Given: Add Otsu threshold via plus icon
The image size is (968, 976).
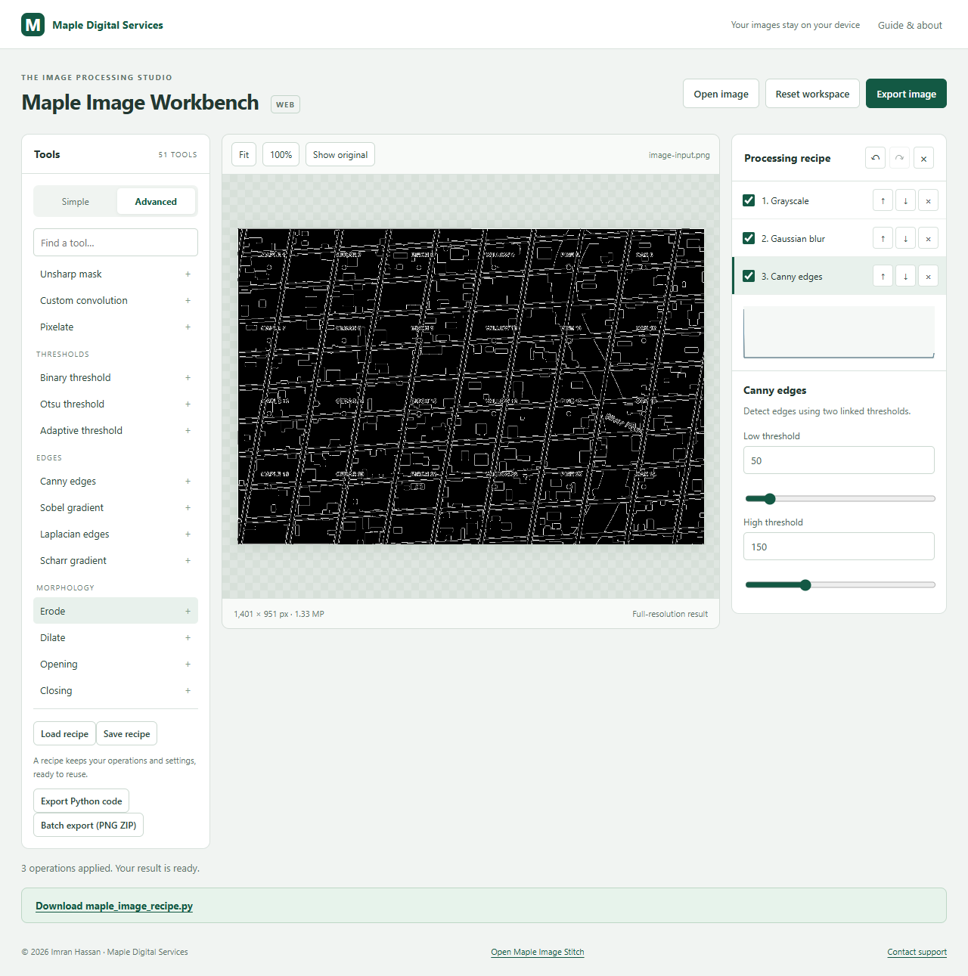Looking at the screenshot, I should [x=188, y=404].
